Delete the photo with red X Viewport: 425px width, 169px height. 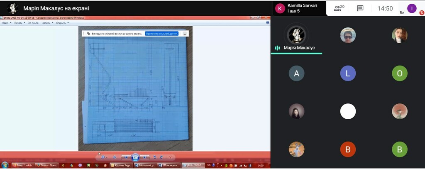click(x=171, y=157)
